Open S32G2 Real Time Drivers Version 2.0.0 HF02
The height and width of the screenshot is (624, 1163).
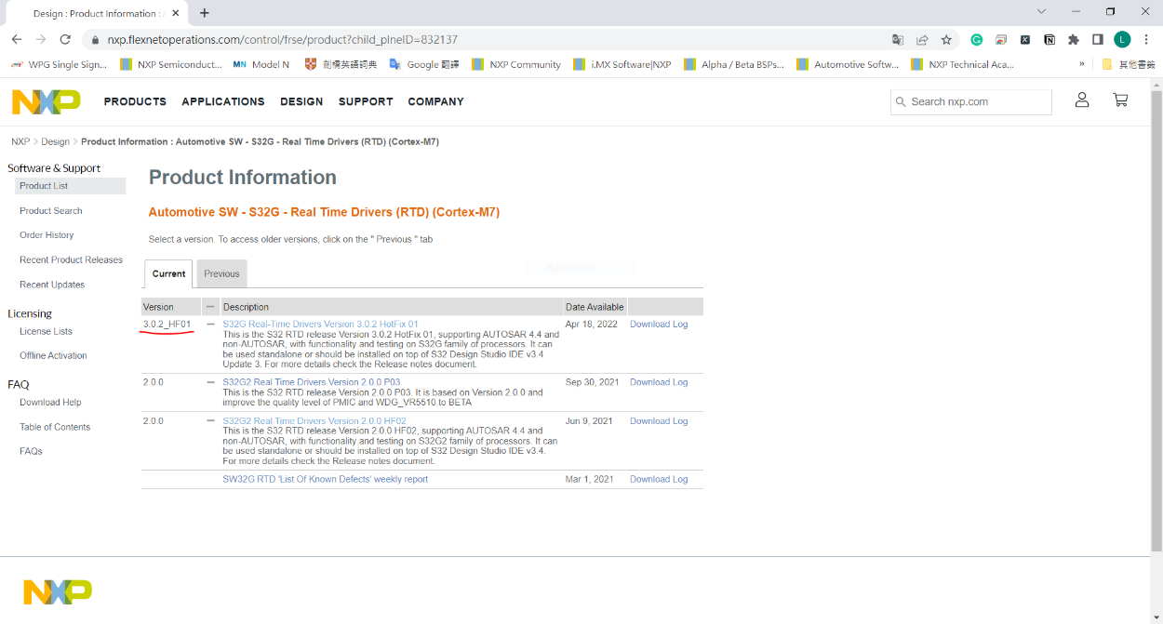[314, 421]
